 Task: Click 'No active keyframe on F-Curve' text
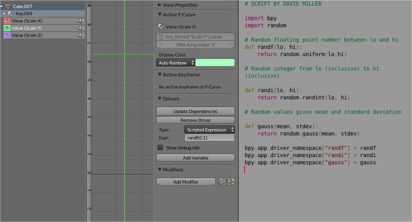(x=190, y=87)
